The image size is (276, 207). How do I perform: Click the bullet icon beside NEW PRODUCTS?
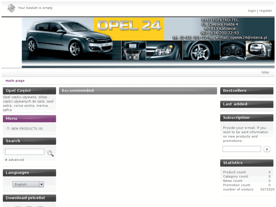point(8,129)
